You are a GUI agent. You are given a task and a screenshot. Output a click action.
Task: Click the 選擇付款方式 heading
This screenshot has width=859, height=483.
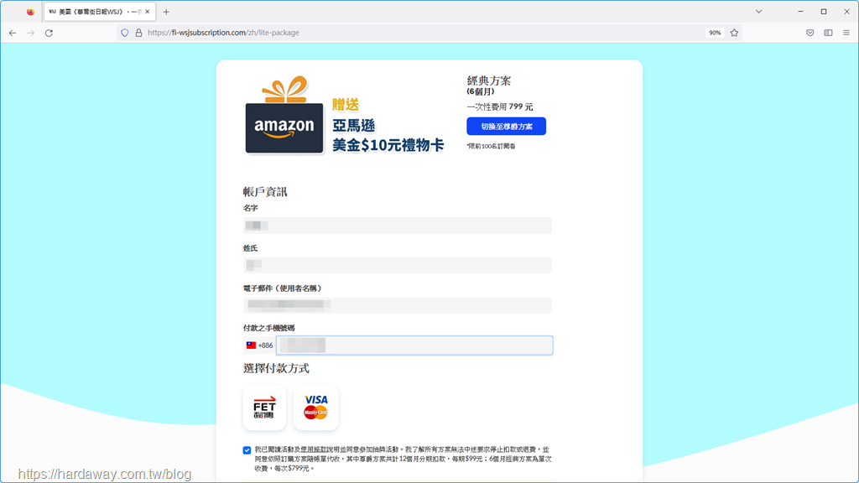(x=276, y=368)
